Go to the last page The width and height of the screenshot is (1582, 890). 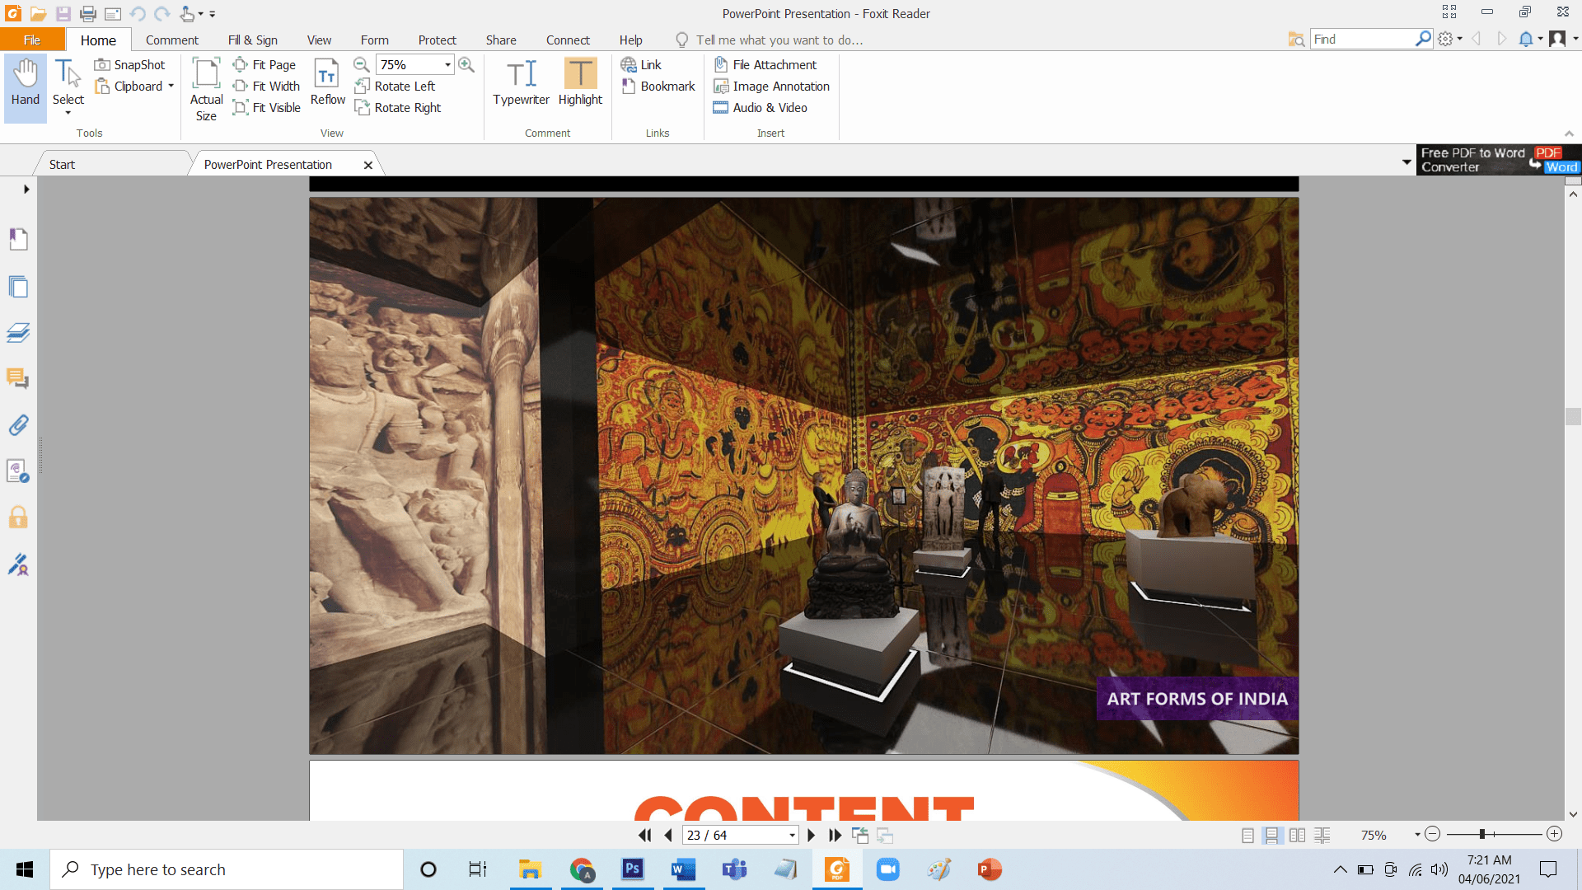point(835,835)
